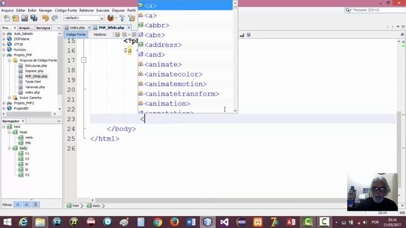Open XAMPP from the taskbar

[258, 222]
